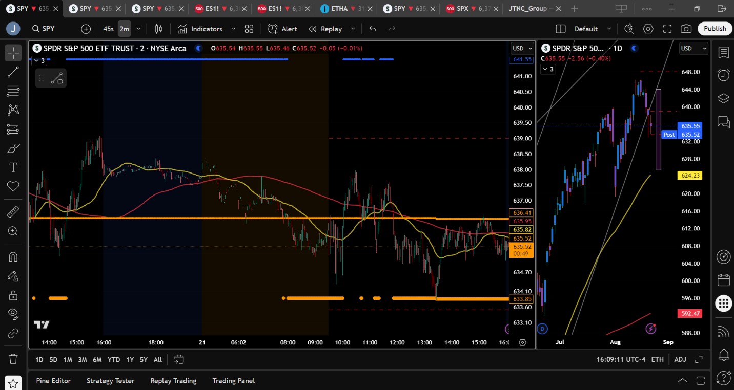Set the time range to YTD

tap(114, 360)
